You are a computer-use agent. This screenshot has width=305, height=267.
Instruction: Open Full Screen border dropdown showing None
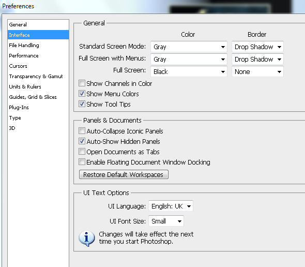click(x=257, y=72)
